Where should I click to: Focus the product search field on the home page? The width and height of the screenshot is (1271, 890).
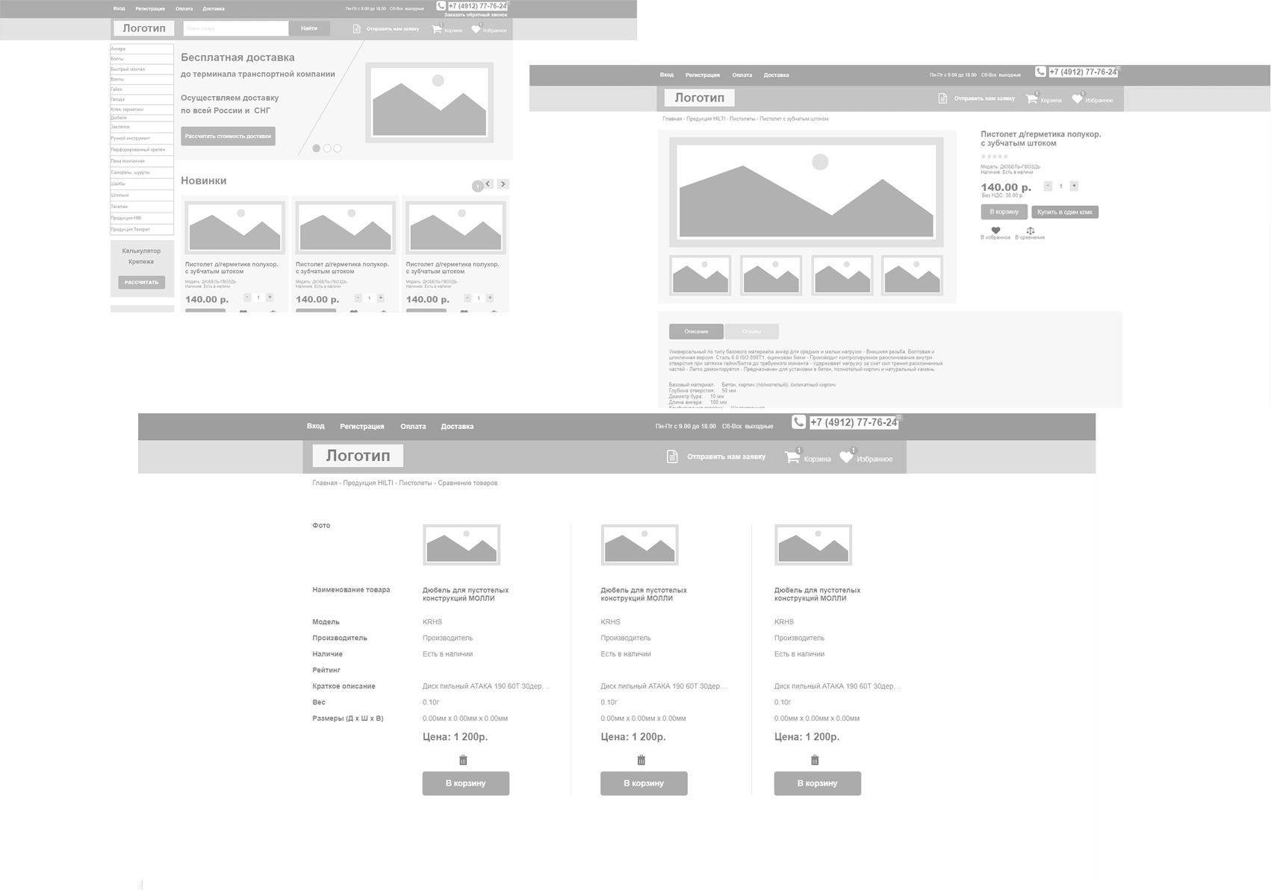tap(236, 28)
